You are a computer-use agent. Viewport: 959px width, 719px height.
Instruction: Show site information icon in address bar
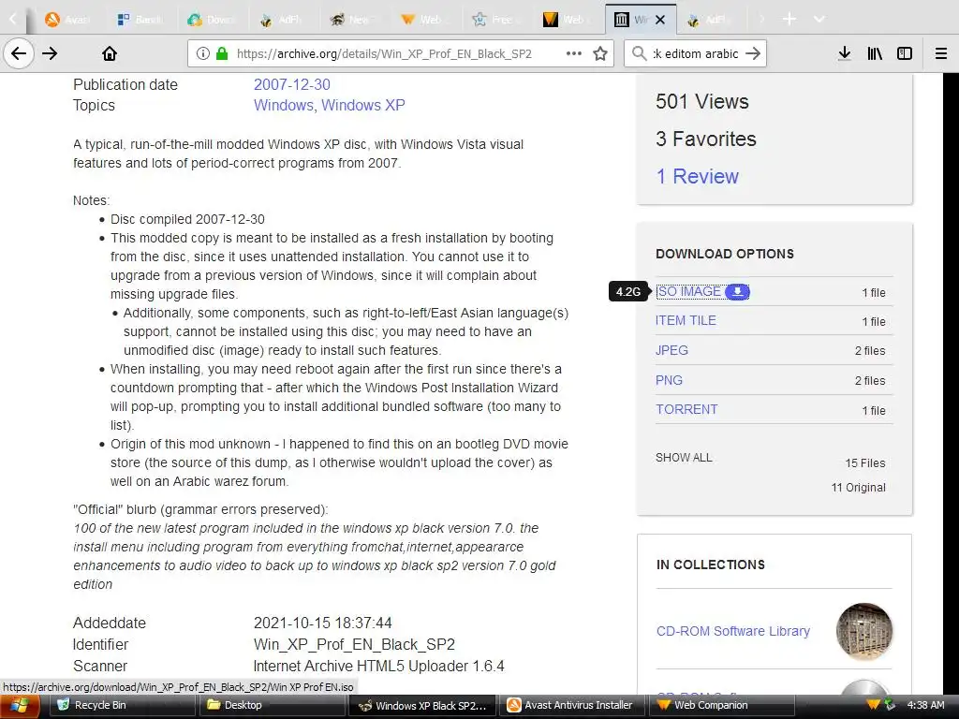[203, 53]
